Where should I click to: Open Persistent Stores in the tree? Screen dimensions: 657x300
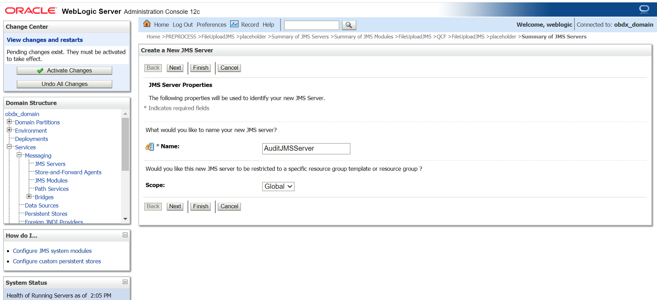[46, 214]
